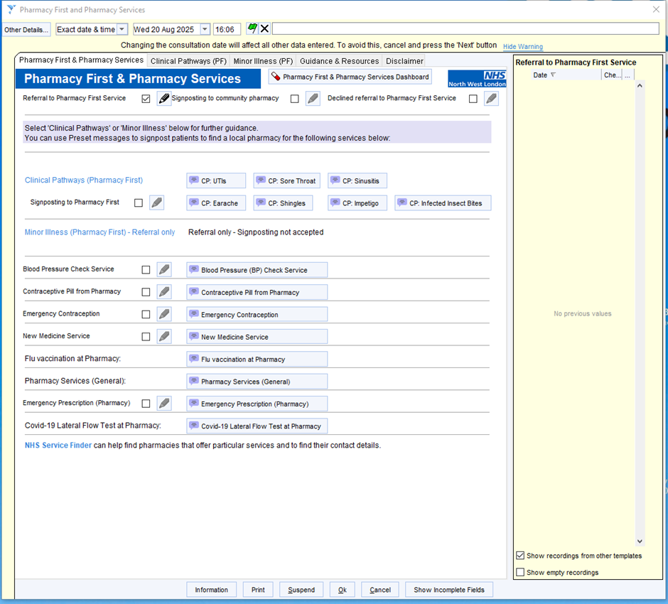Image resolution: width=668 pixels, height=604 pixels.
Task: Enable Show empty recordings checkbox
Action: tap(521, 572)
